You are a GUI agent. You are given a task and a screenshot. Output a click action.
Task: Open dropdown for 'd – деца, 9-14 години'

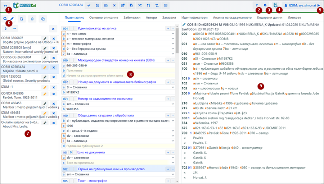(173, 131)
